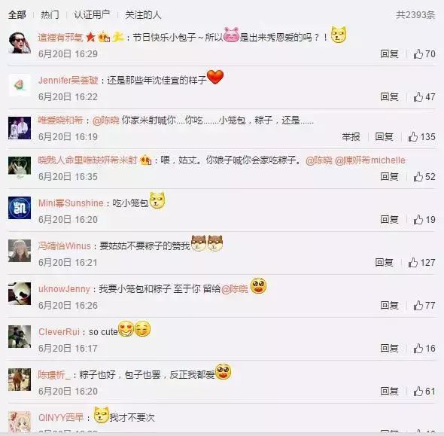This screenshot has height=436, width=444.
Task: Click thumbs-up showing 135 likes
Action: (x=421, y=137)
